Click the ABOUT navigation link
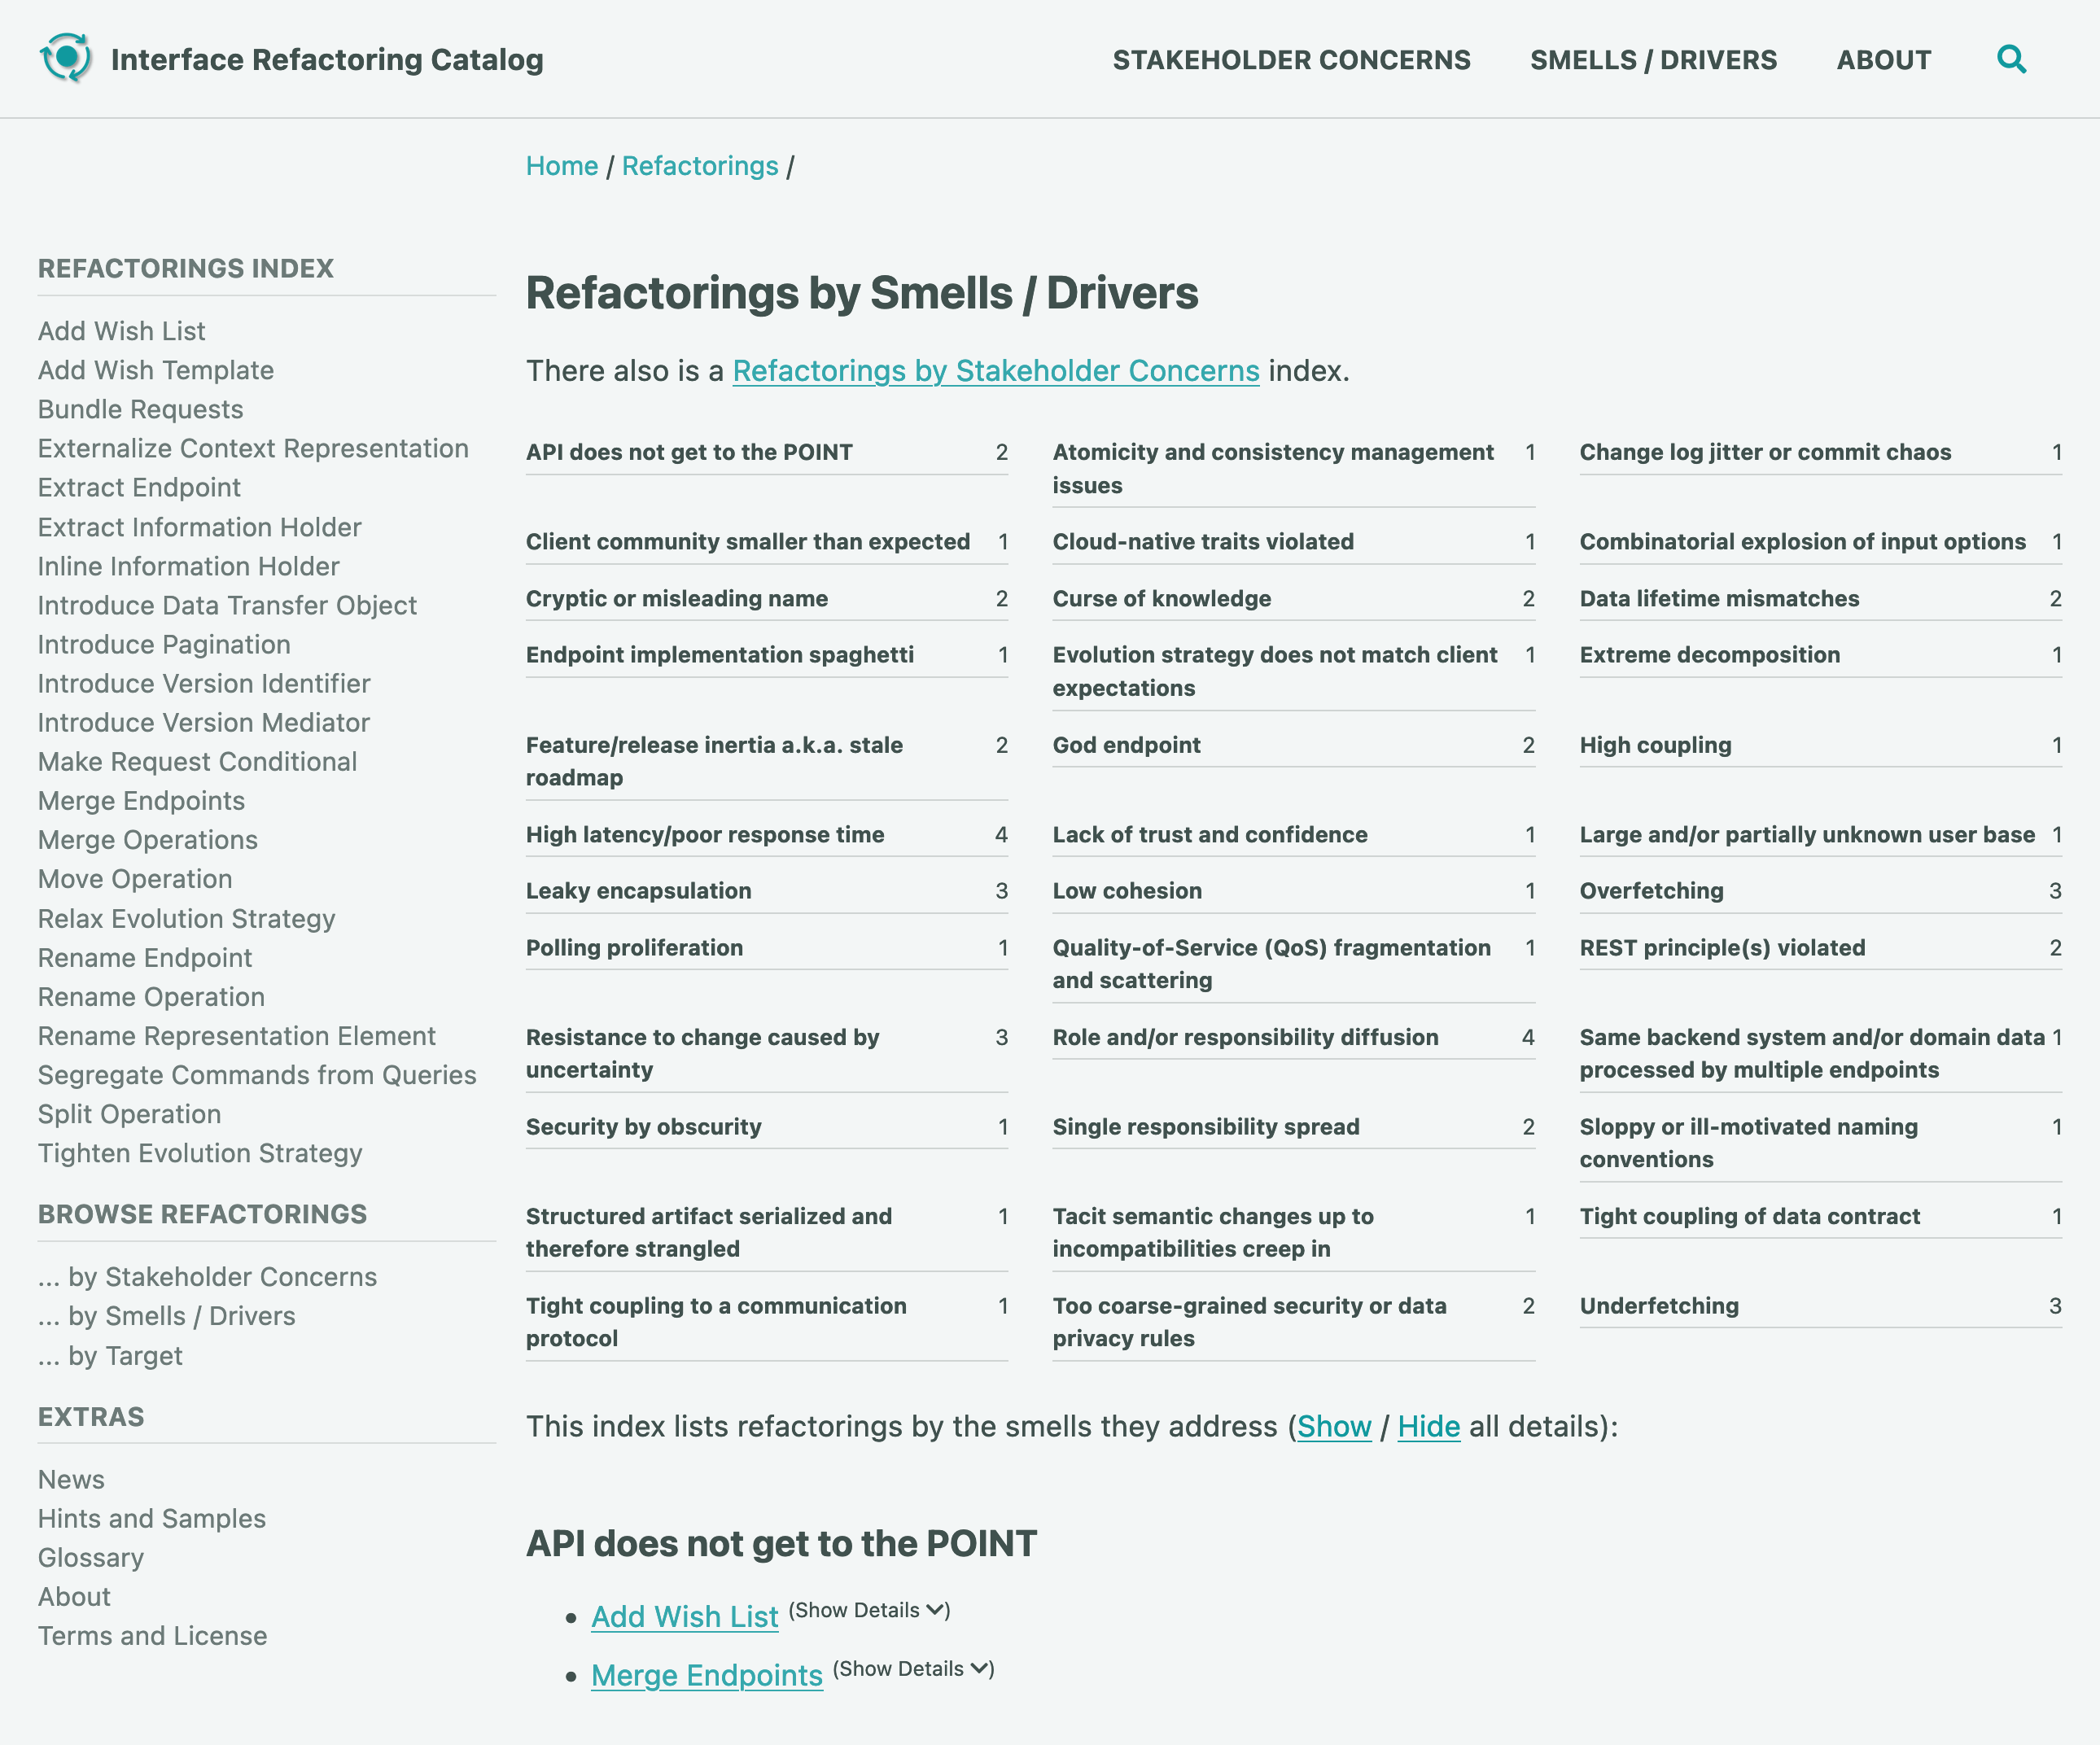This screenshot has height=1745, width=2100. click(1882, 59)
